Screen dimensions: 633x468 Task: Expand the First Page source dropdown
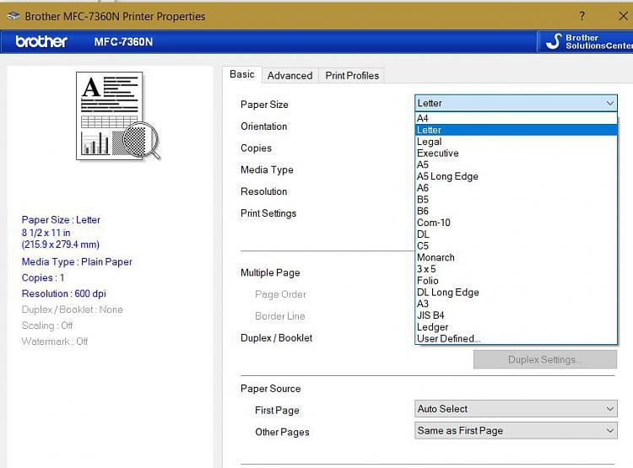click(516, 409)
